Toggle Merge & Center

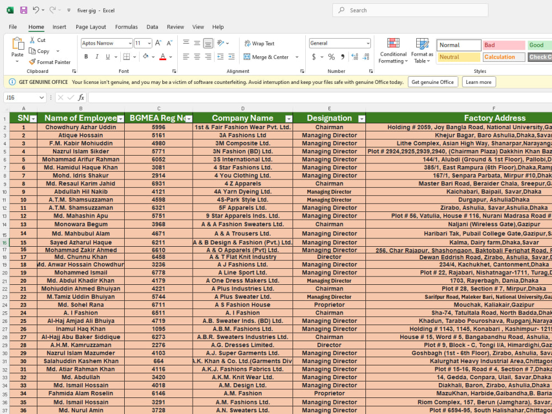pos(267,57)
